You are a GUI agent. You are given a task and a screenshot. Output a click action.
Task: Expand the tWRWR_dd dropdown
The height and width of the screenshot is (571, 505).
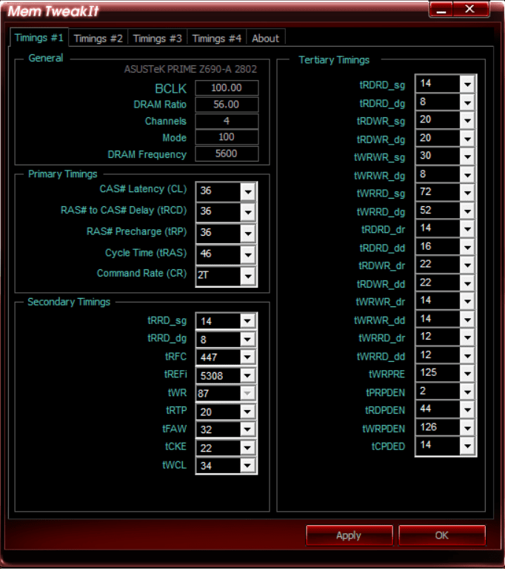pyautogui.click(x=467, y=320)
